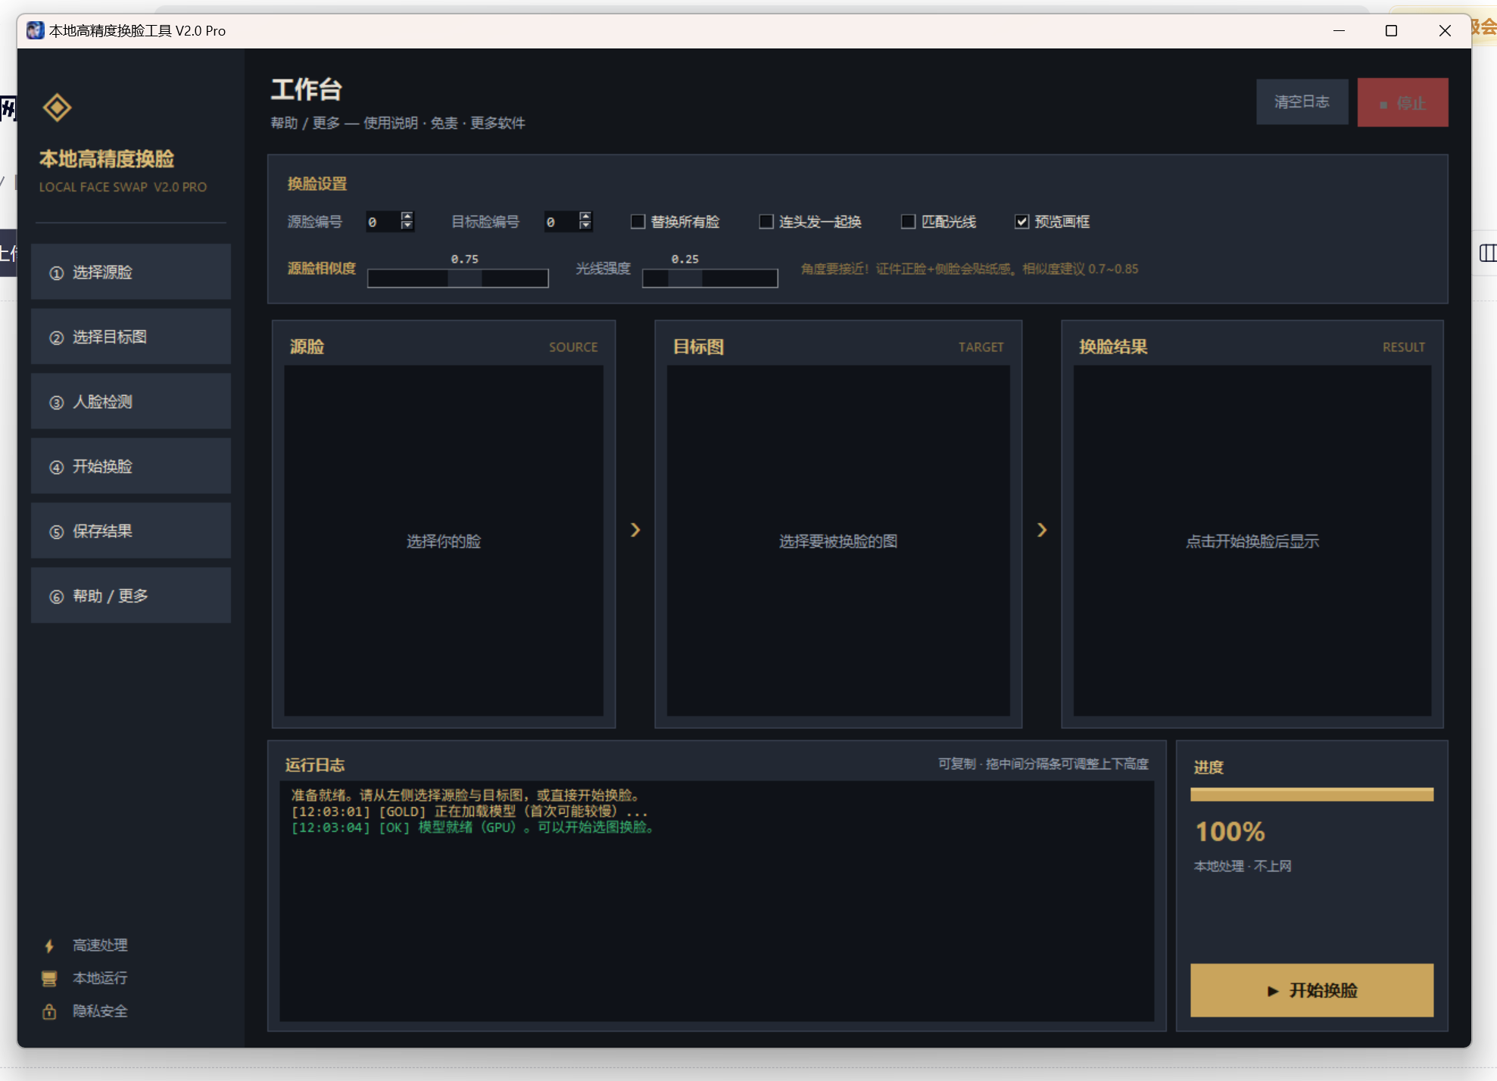Click the 工作台 heading
Screen dimensions: 1497x1081
(x=307, y=89)
